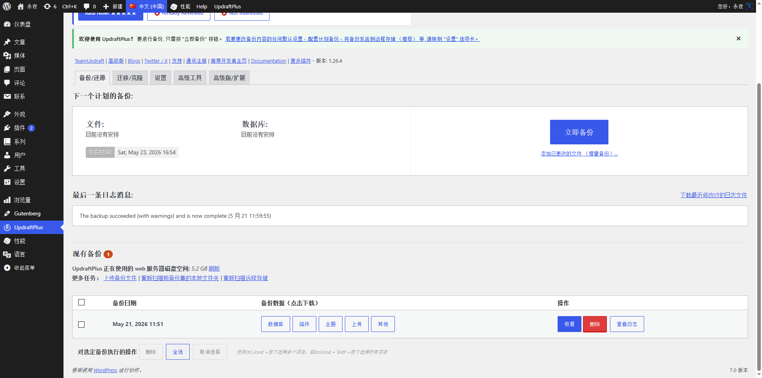Switch to 设置 tab

click(161, 78)
